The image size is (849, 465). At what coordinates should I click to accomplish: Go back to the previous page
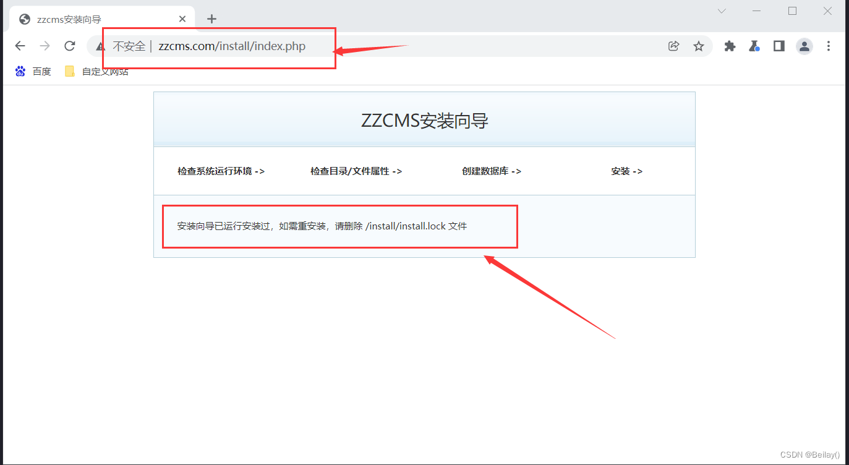click(x=20, y=46)
